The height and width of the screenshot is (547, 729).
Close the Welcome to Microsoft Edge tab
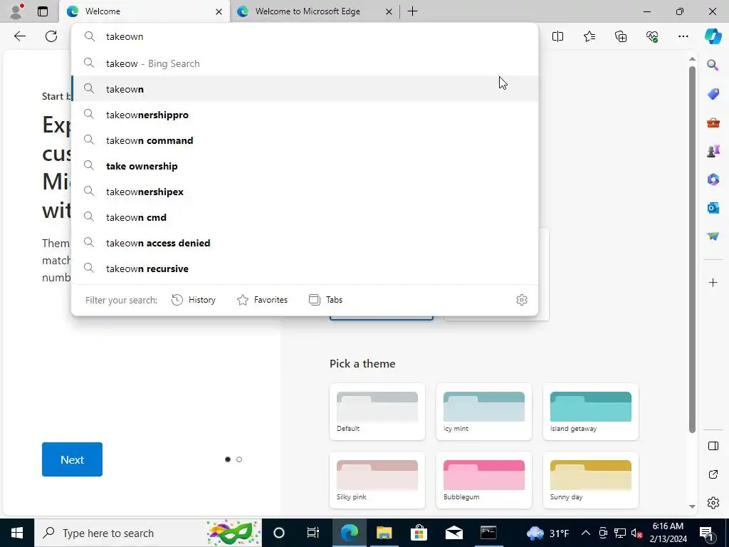coord(389,11)
